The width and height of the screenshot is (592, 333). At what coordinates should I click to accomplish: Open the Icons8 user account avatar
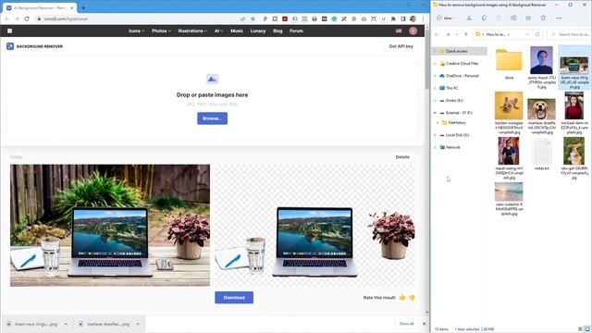[413, 31]
